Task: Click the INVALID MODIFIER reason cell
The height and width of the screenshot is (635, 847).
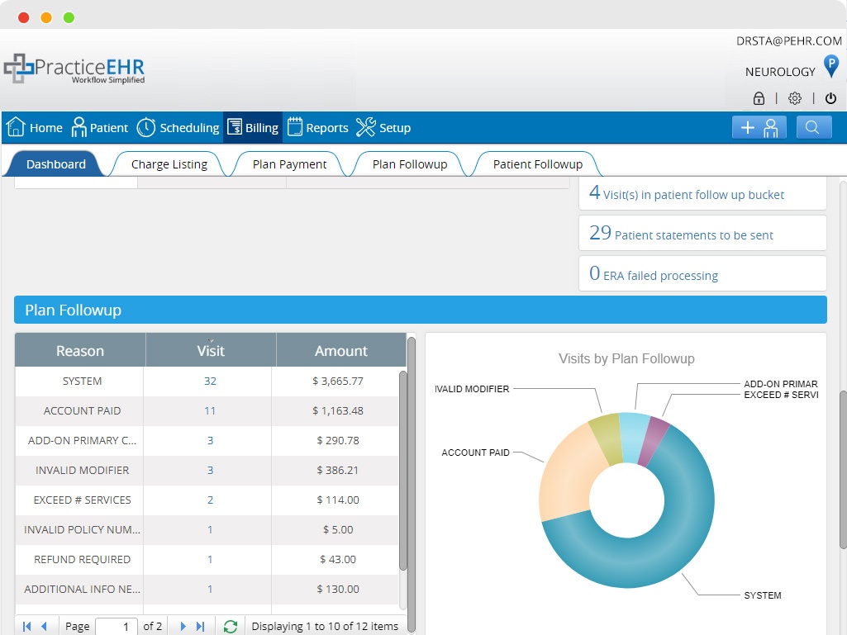Action: pyautogui.click(x=82, y=471)
